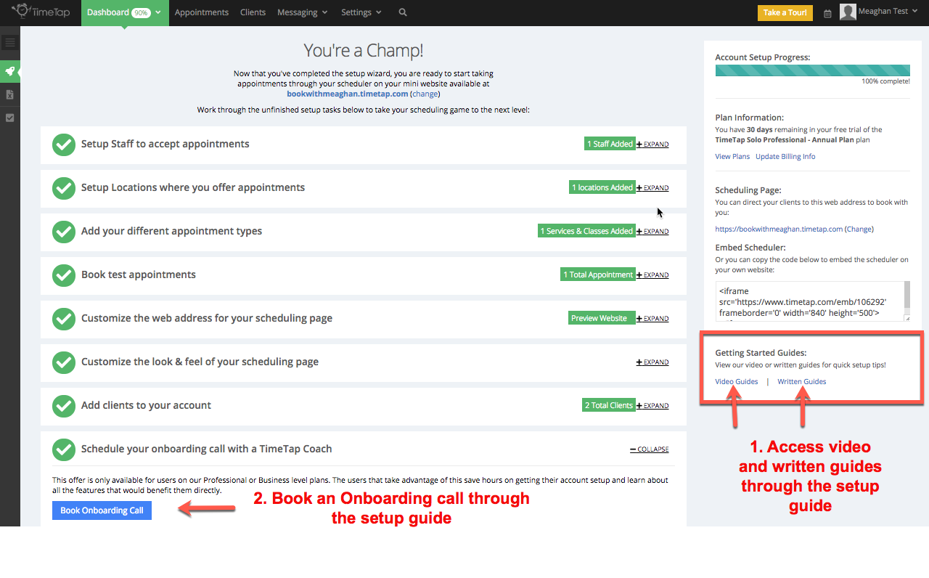The height and width of the screenshot is (578, 929).
Task: Click the 1 Staff Added badge
Action: coord(610,144)
